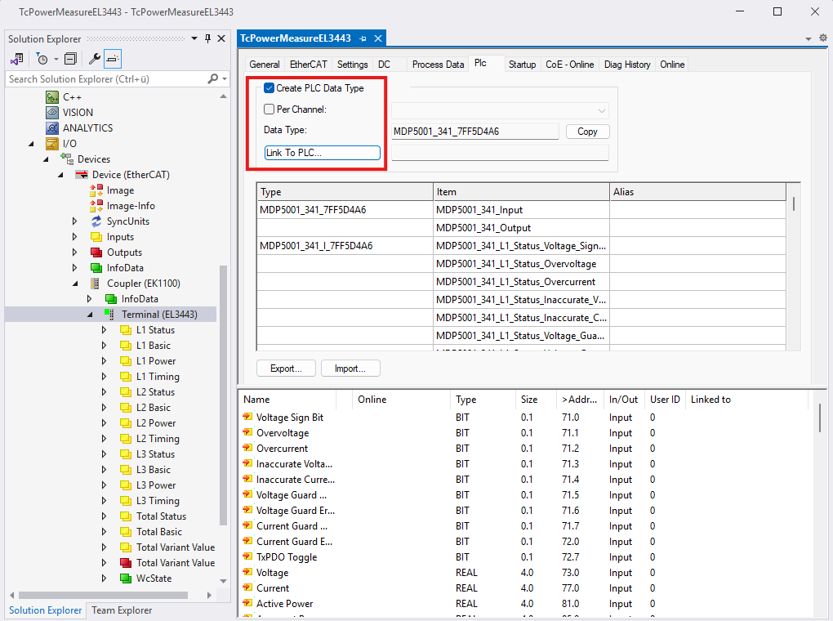Click the Copy button beside Data Type

587,132
